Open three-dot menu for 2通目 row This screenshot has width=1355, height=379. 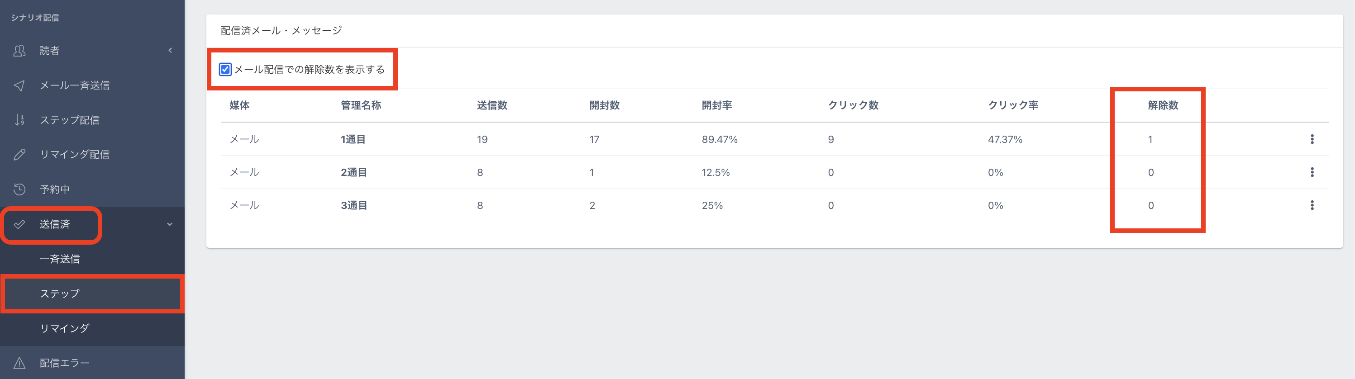coord(1312,172)
